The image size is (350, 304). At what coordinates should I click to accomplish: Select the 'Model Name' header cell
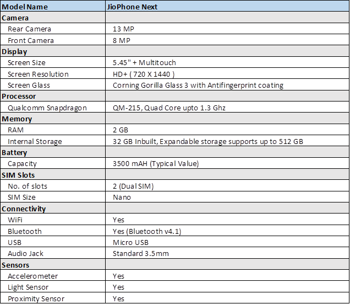pos(53,6)
